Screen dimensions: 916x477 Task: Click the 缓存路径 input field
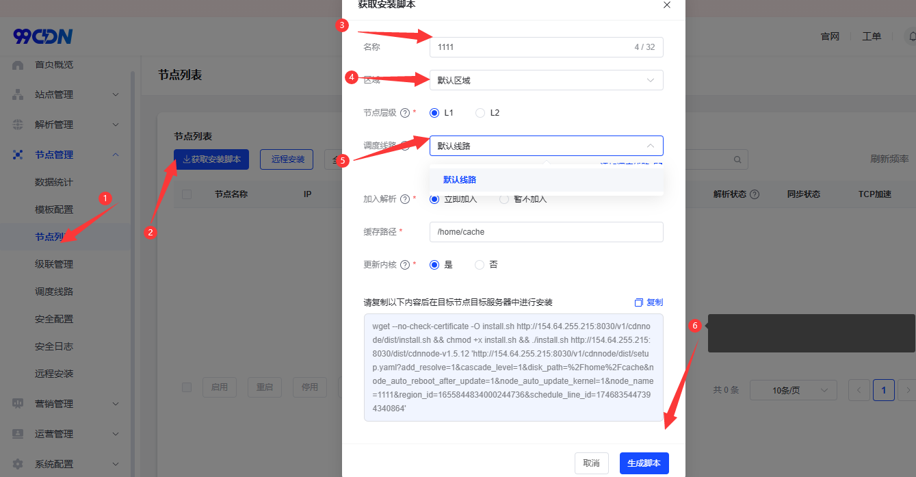(547, 232)
